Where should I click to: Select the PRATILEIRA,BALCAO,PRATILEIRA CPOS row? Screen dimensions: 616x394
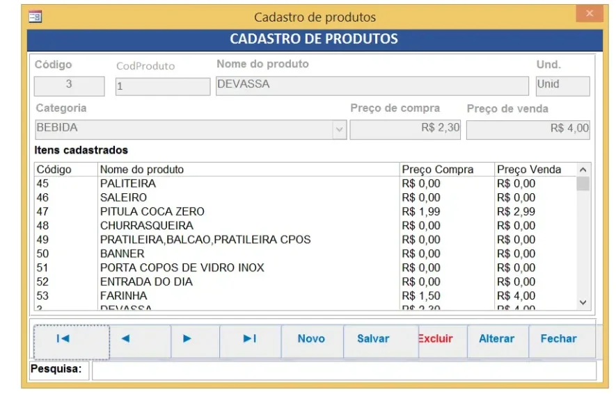pyautogui.click(x=306, y=240)
